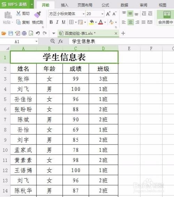
Task: Increase indent icon
Action: pos(150,13)
